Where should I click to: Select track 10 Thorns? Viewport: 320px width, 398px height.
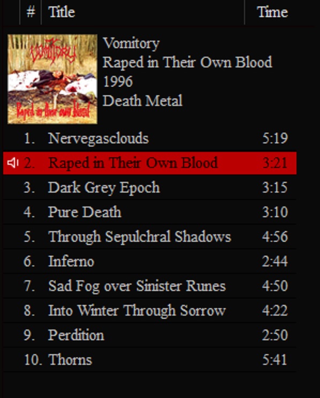[150, 359]
